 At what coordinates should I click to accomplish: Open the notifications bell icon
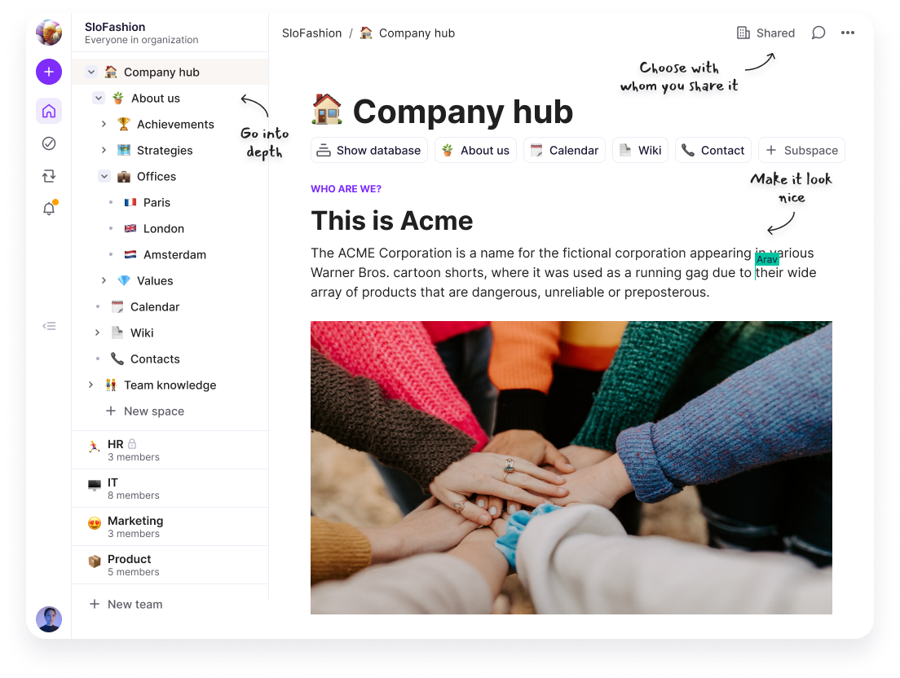(x=50, y=208)
